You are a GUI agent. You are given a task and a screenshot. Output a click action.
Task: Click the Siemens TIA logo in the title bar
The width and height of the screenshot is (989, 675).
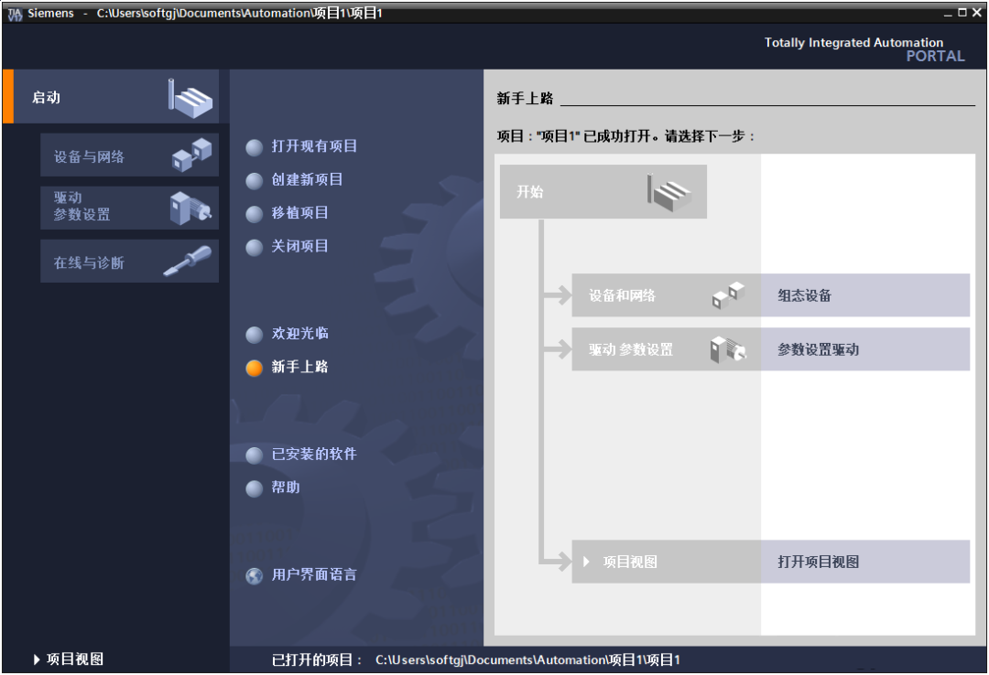(13, 13)
